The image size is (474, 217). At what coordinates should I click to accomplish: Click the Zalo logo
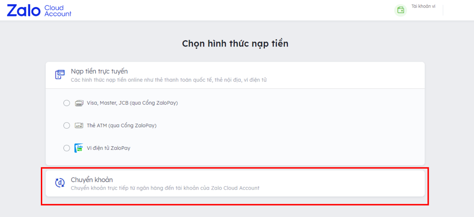tap(24, 10)
